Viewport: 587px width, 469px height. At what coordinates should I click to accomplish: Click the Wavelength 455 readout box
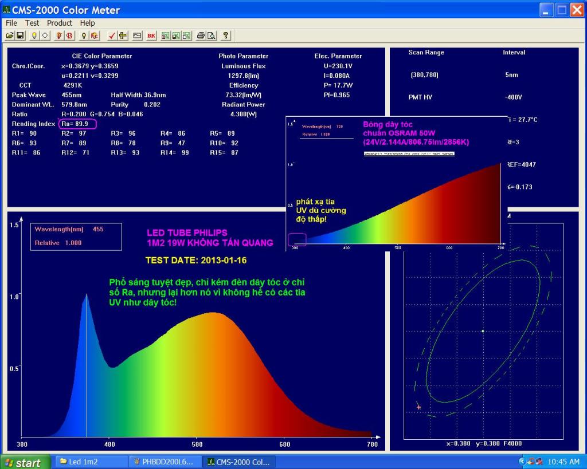pyautogui.click(x=76, y=236)
